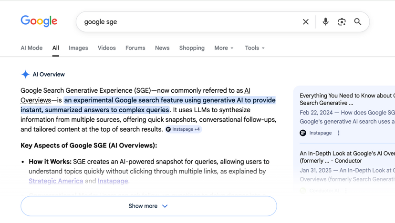Open the Instapage inline link
Image resolution: width=395 pixels, height=223 pixels.
pyautogui.click(x=113, y=181)
